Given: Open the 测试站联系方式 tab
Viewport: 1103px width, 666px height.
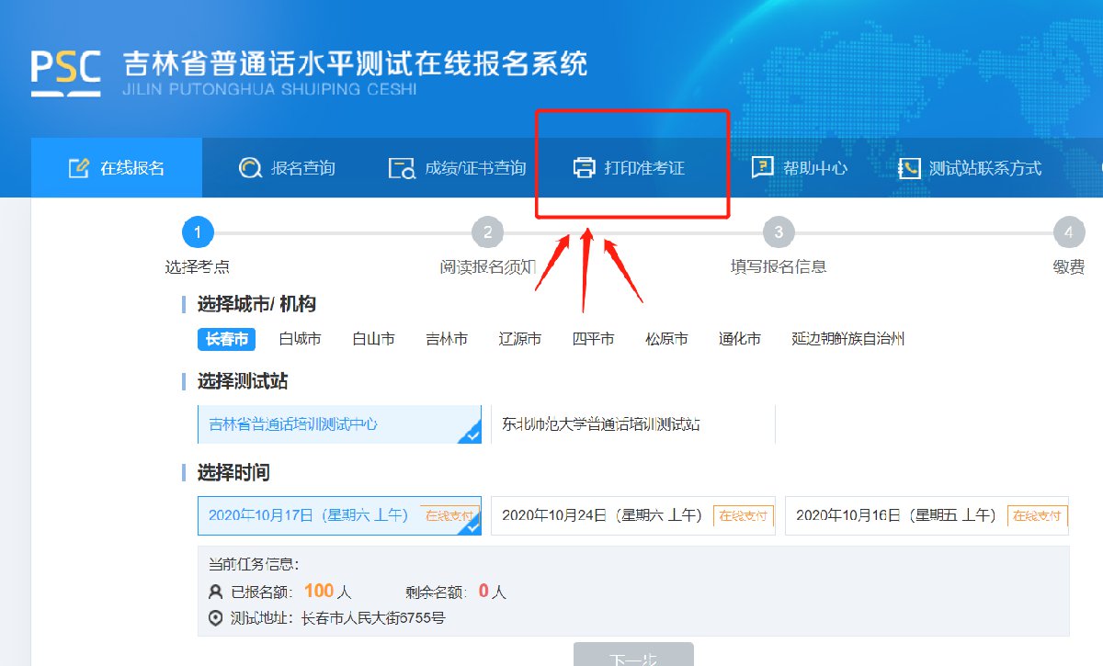Looking at the screenshot, I should pos(970,168).
